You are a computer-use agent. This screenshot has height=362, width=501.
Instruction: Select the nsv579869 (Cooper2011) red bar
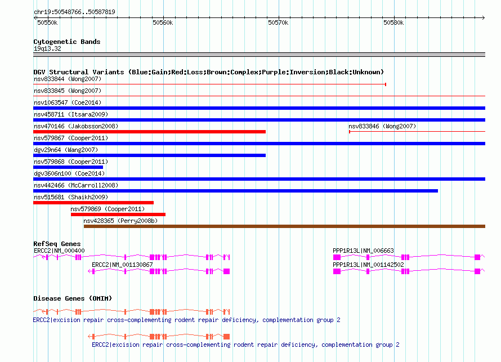pyautogui.click(x=118, y=214)
